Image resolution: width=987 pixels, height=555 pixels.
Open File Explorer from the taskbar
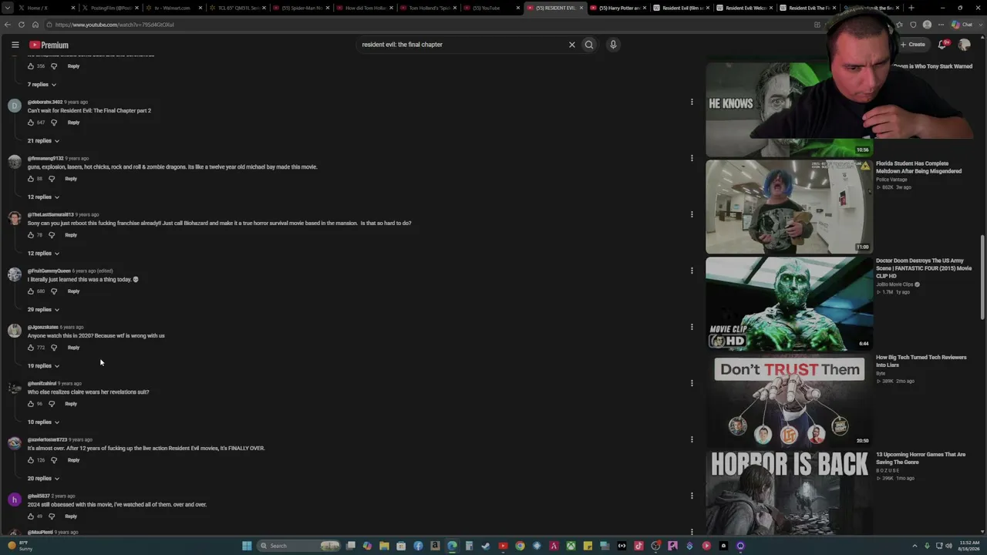(x=384, y=546)
